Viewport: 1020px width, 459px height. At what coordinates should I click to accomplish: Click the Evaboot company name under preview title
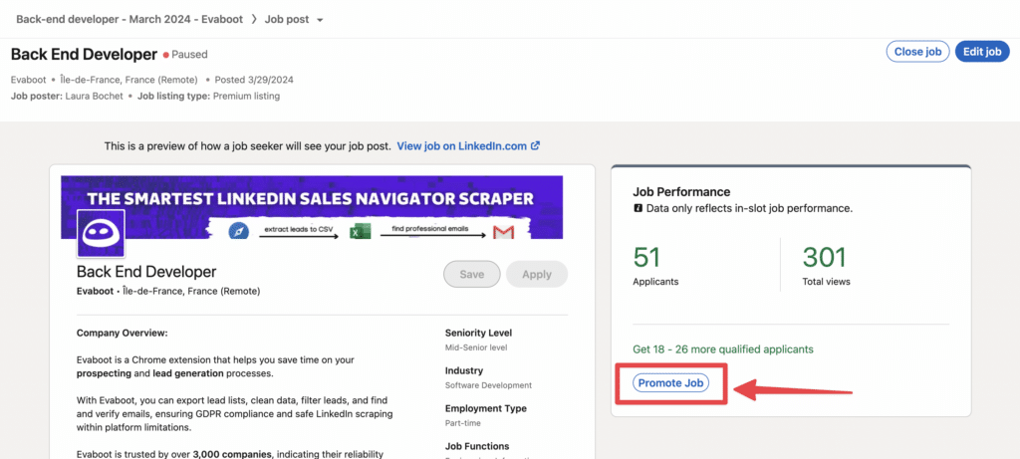[95, 292]
